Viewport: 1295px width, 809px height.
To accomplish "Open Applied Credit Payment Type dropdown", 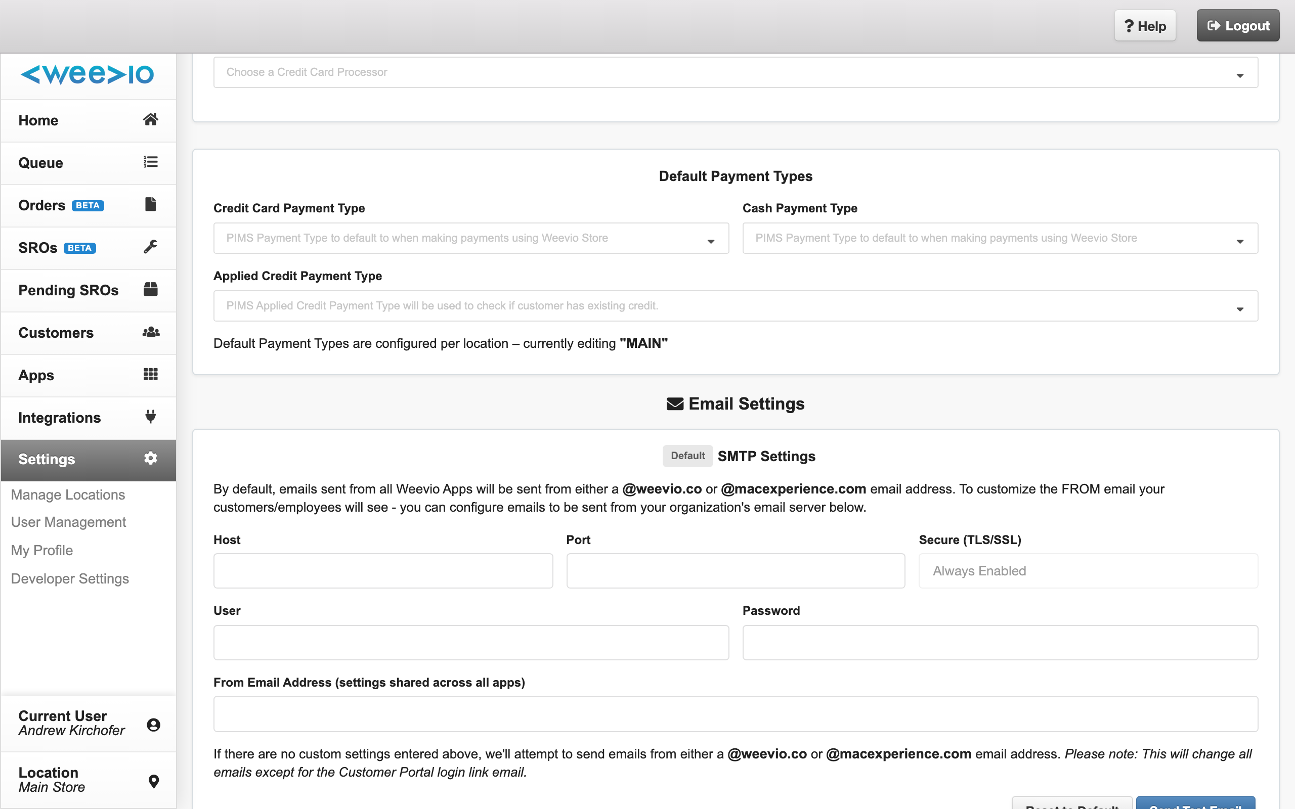I will (735, 306).
